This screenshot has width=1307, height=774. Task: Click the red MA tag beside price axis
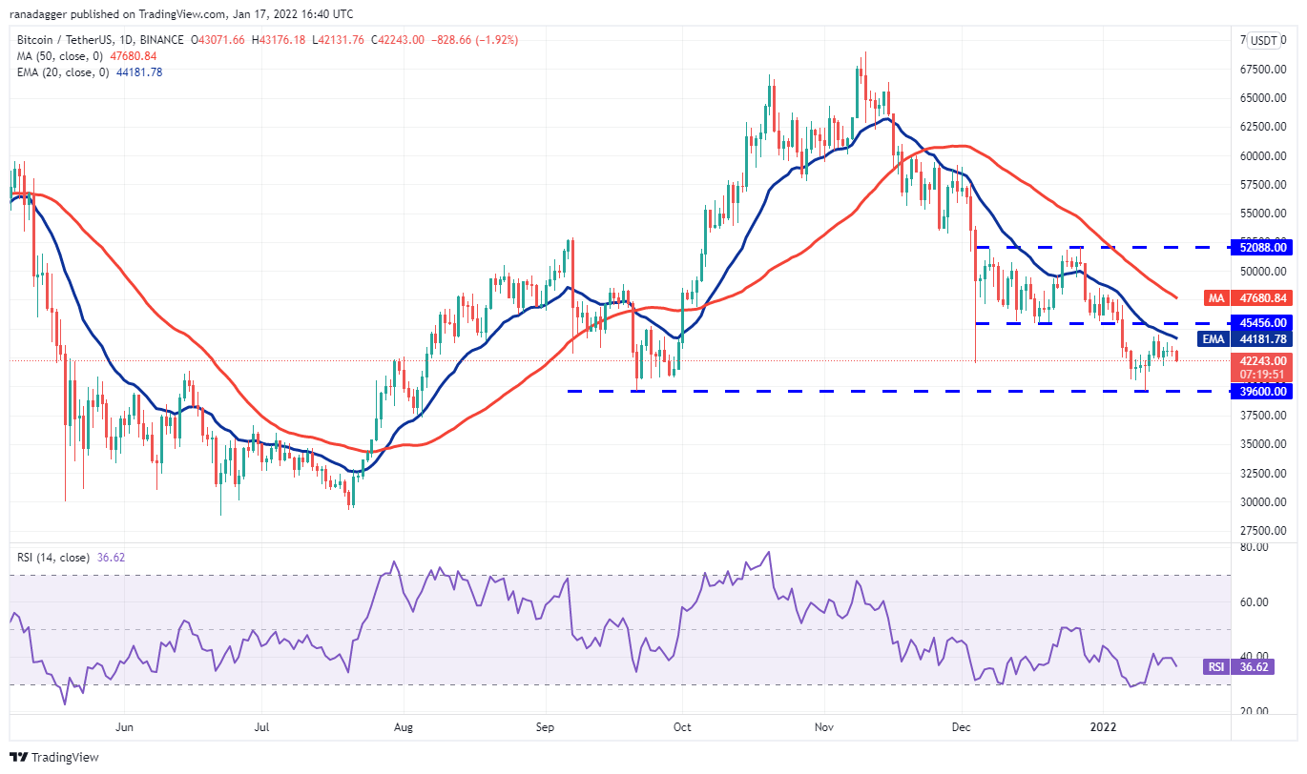click(x=1214, y=298)
